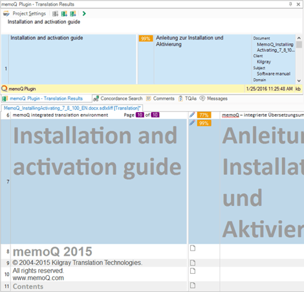Click the '1/25/2016 11:25:48 AM' timestamp
This screenshot has height=292, width=304.
270,89
